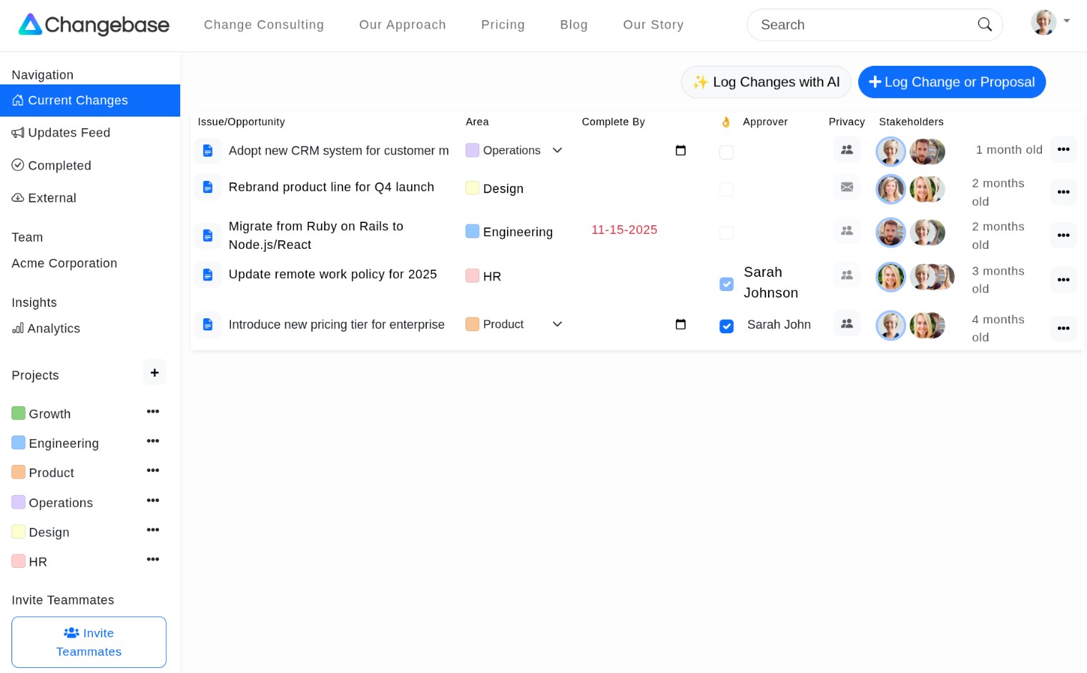Toggle the approver checkbox on the Node.js migration row
Viewport: 1087px width, 673px height.
[x=727, y=232]
